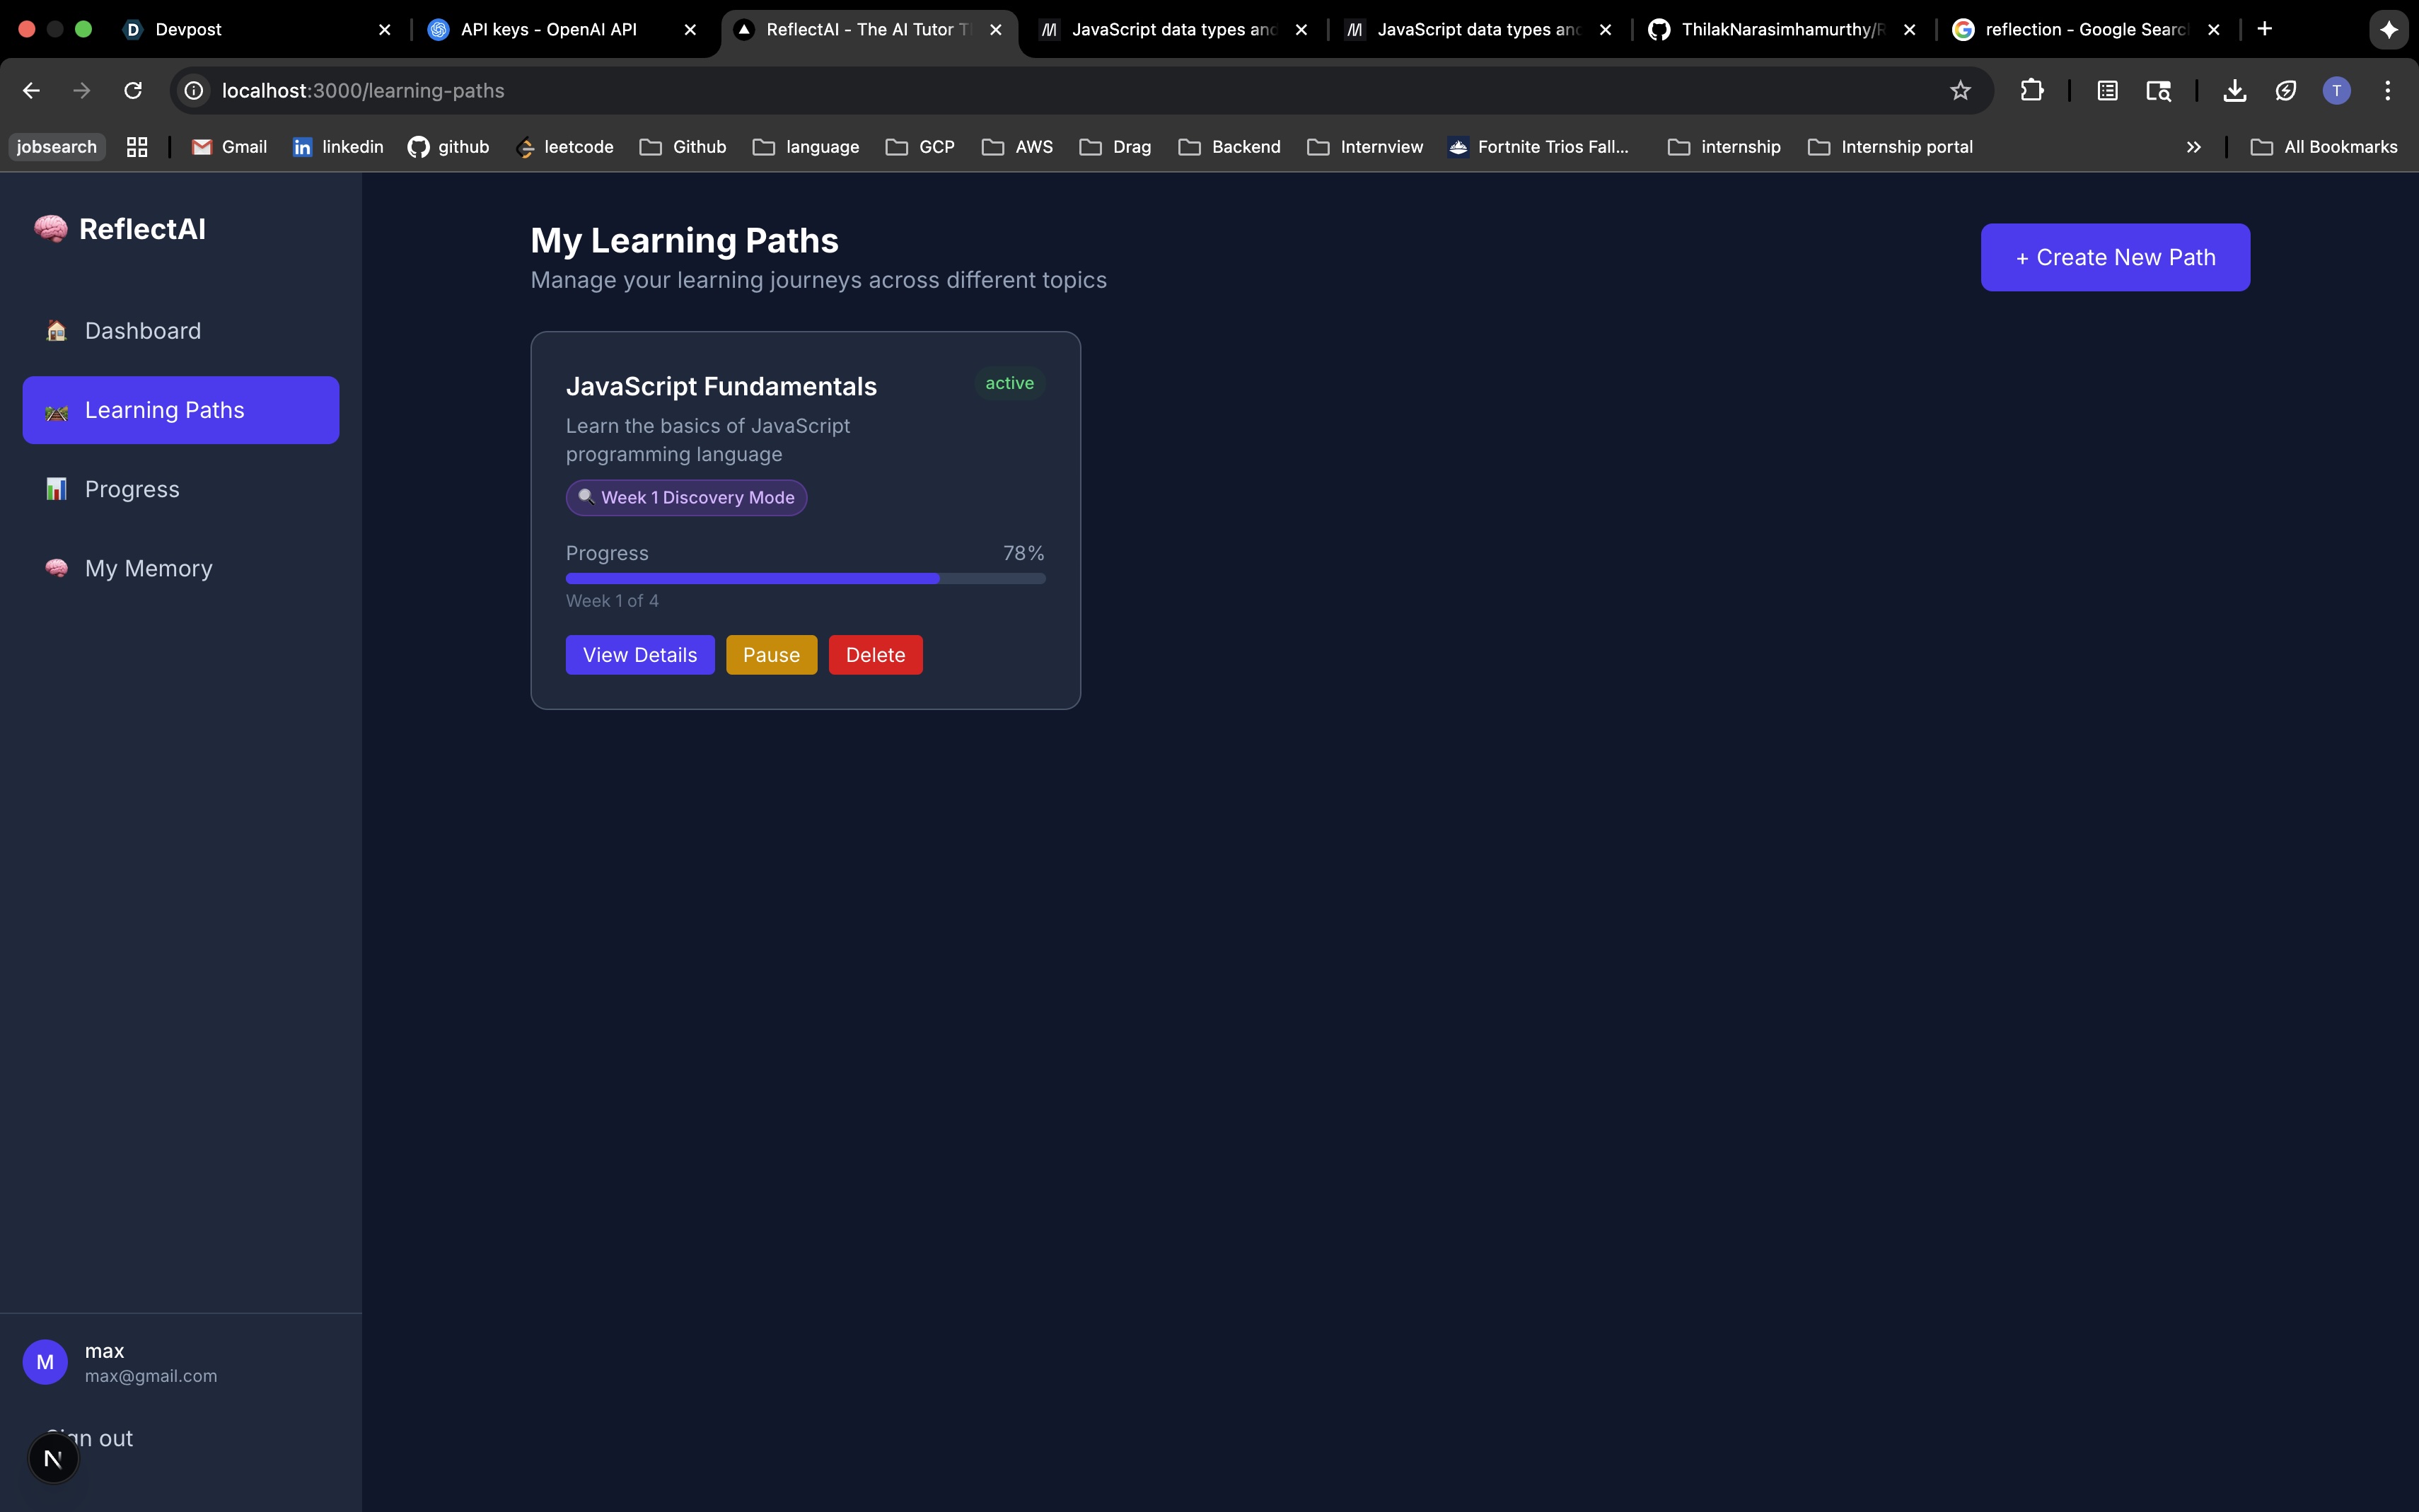The height and width of the screenshot is (1512, 2419).
Task: Pause the JavaScript Fundamentals path
Action: tap(770, 655)
